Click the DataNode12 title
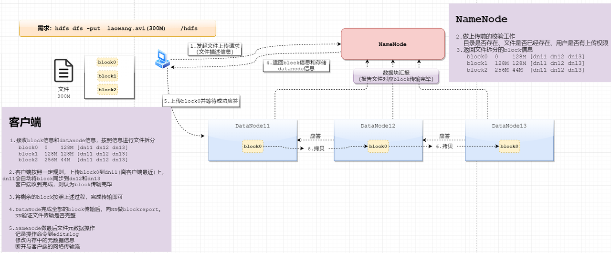This screenshot has height=253, width=611. (379, 126)
